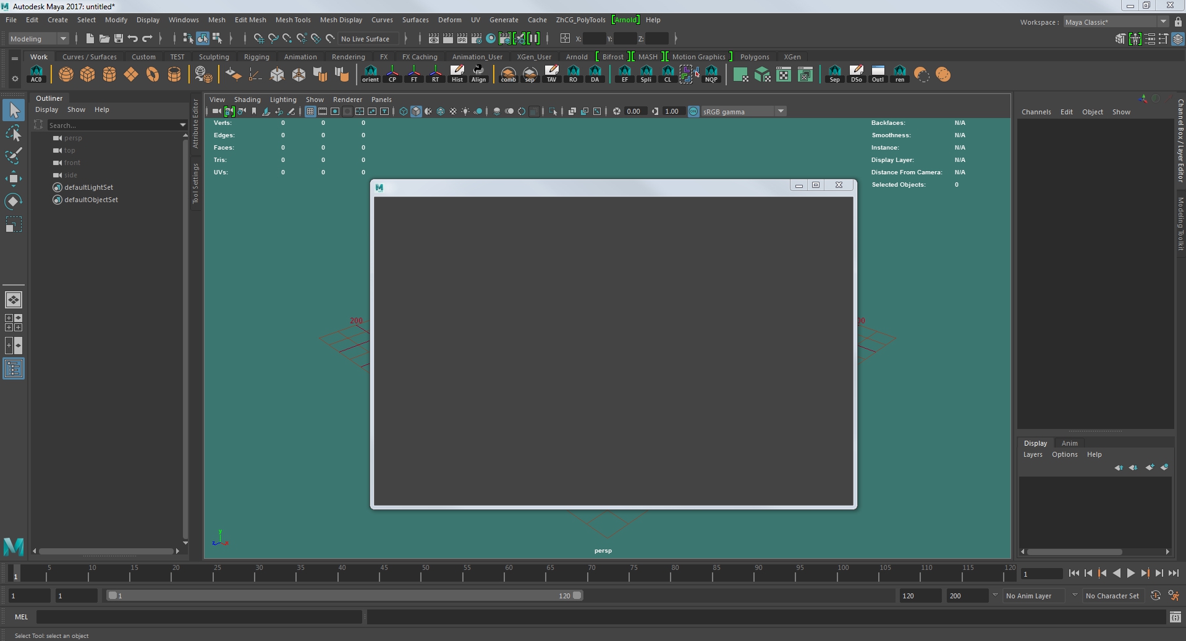Click the Hist shelf button
Screen dimensions: 1186x641
tap(457, 74)
